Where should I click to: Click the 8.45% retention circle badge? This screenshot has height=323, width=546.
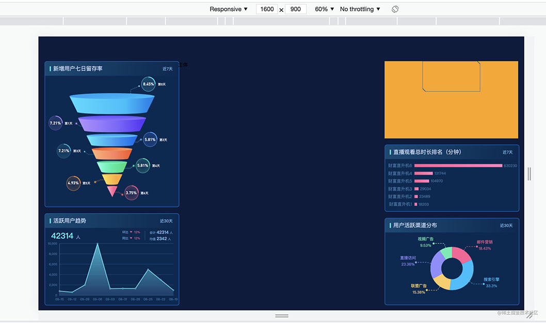pyautogui.click(x=148, y=84)
